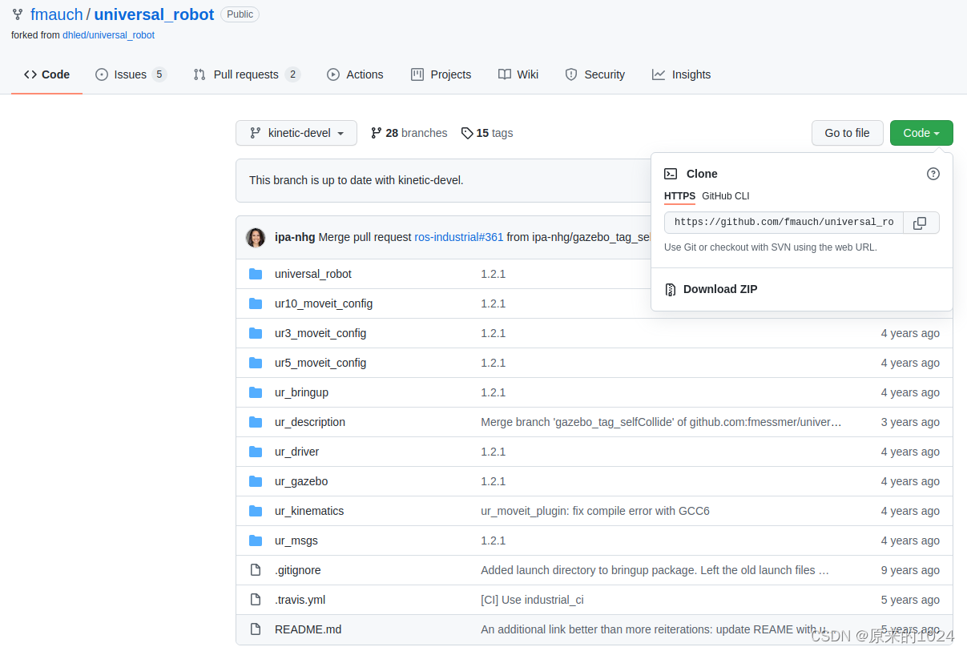Open the universal_robot repository title link
This screenshot has width=967, height=651.
click(x=155, y=14)
